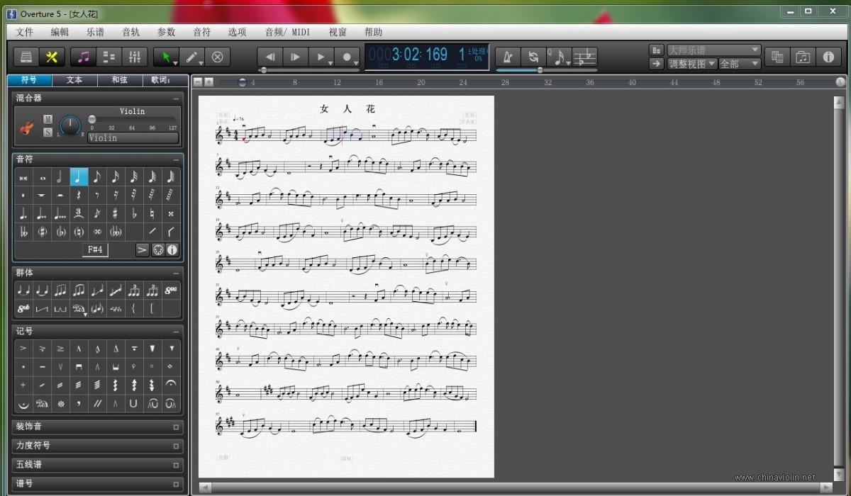Select the pencil drawing tool
Viewport: 851px width, 496px height.
[x=192, y=57]
